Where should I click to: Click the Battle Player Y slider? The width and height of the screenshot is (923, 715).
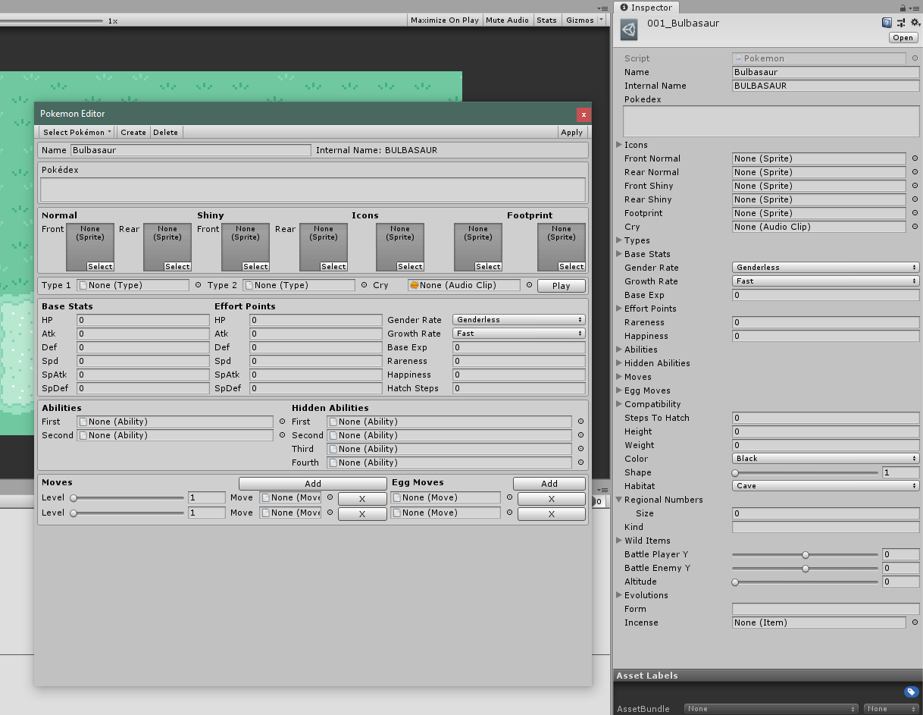pos(806,554)
